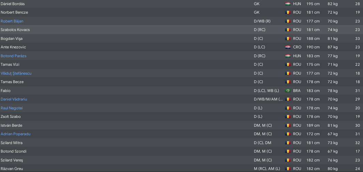Open Daniel Vădrariu's profile link
This screenshot has width=363, height=172.
[14, 99]
